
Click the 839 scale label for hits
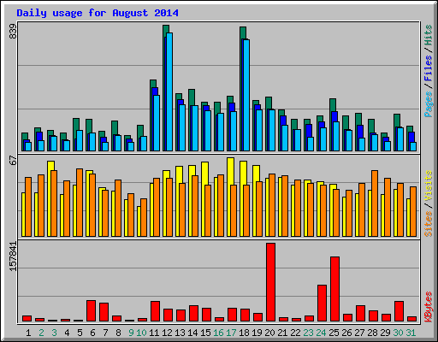click(13, 32)
